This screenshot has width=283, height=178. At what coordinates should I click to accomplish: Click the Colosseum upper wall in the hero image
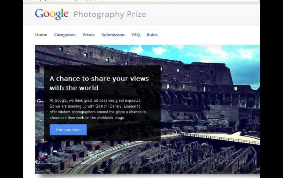tap(126, 56)
